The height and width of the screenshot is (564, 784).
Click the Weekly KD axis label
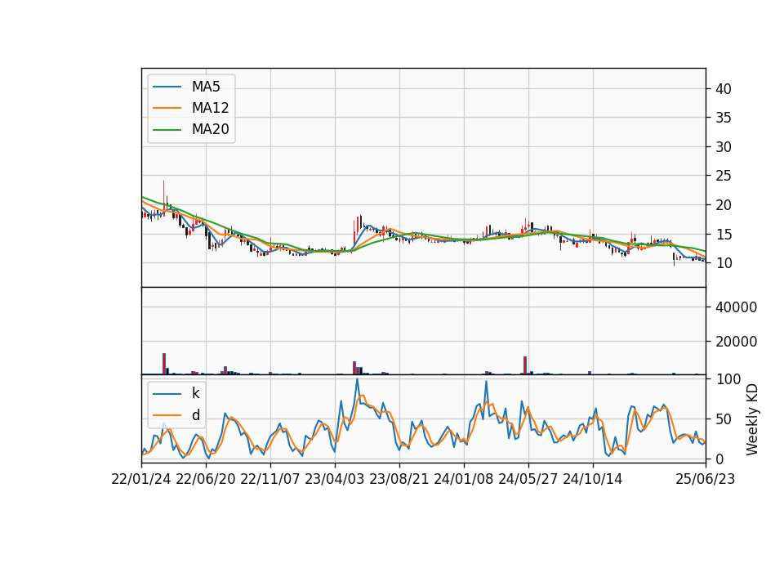point(751,419)
